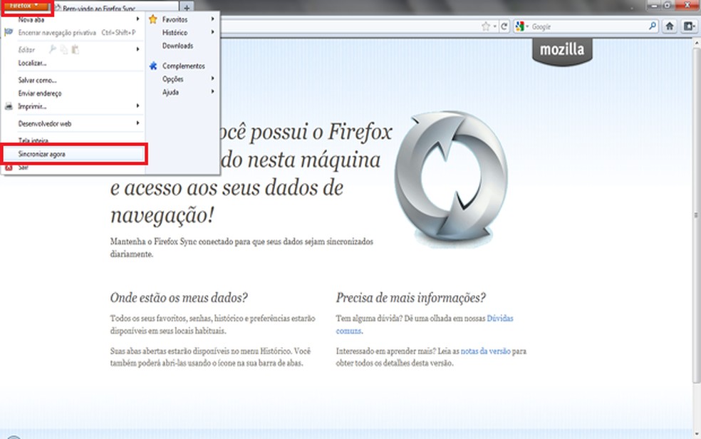The width and height of the screenshot is (701, 439).
Task: Expand the Ajuda submenu arrow
Action: (213, 92)
